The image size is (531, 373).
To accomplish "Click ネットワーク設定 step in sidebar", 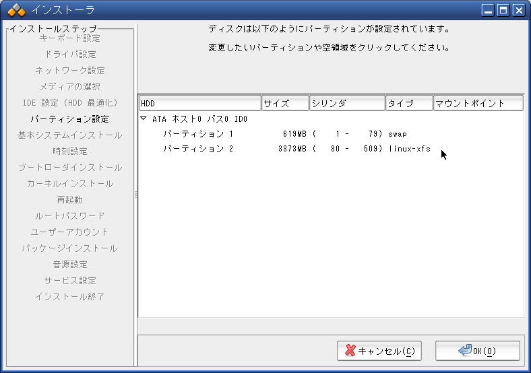I will (70, 71).
